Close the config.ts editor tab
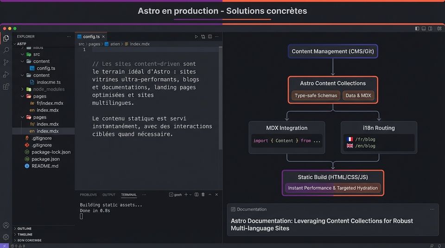This screenshot has height=248, width=445. [x=103, y=37]
